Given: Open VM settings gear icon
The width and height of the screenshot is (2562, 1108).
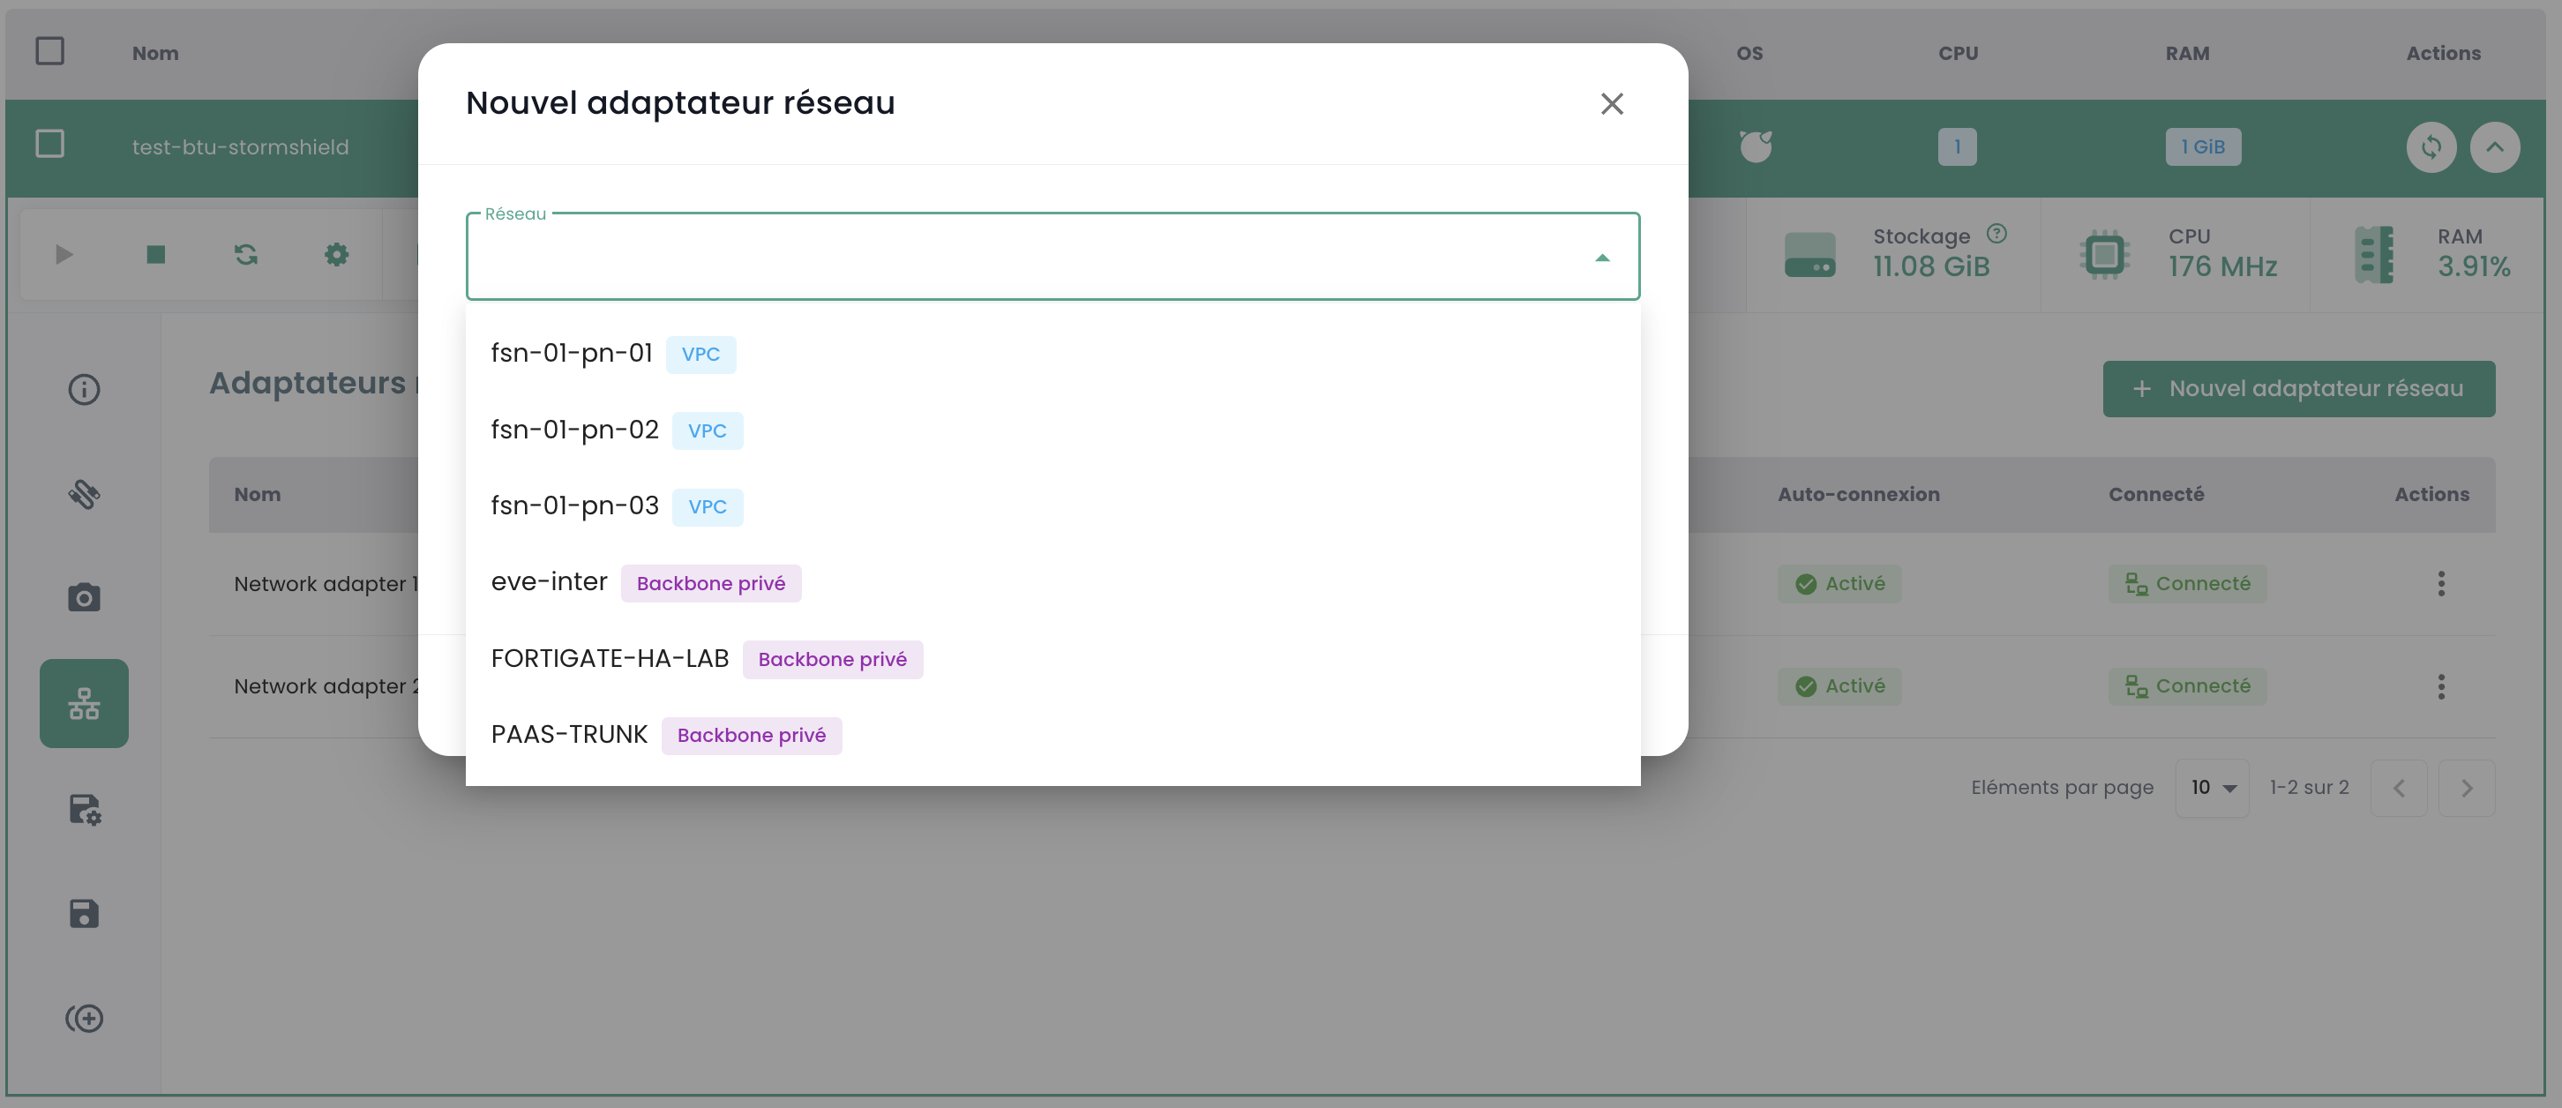Looking at the screenshot, I should point(336,255).
